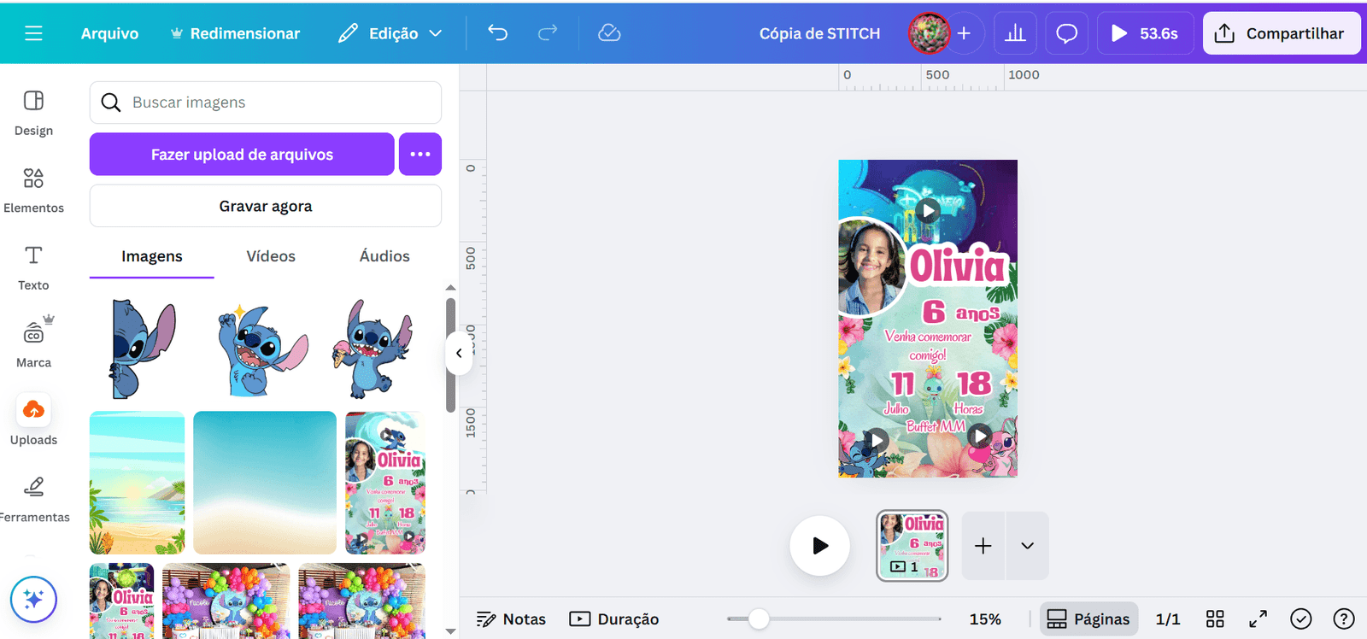Collapse the side panel arrow

(x=459, y=353)
